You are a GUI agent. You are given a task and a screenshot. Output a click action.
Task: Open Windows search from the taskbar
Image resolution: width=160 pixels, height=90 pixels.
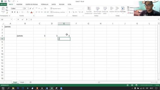pyautogui.click(x=8, y=88)
